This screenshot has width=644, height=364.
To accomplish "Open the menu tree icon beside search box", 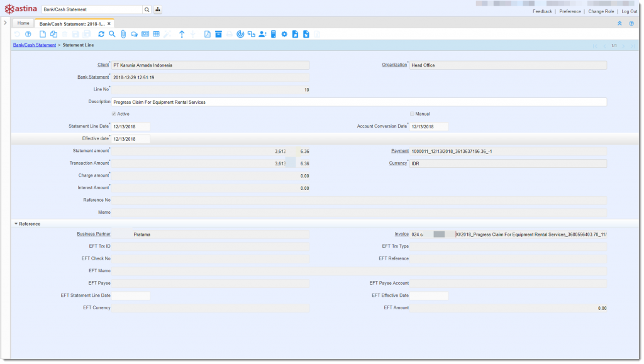I will coord(157,10).
